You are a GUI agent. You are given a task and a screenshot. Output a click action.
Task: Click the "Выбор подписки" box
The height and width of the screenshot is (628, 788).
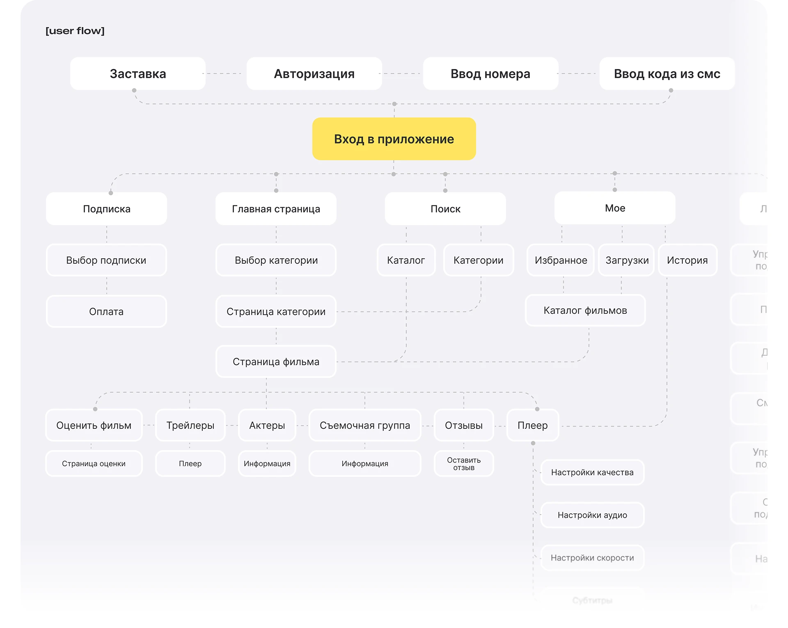[x=106, y=260]
